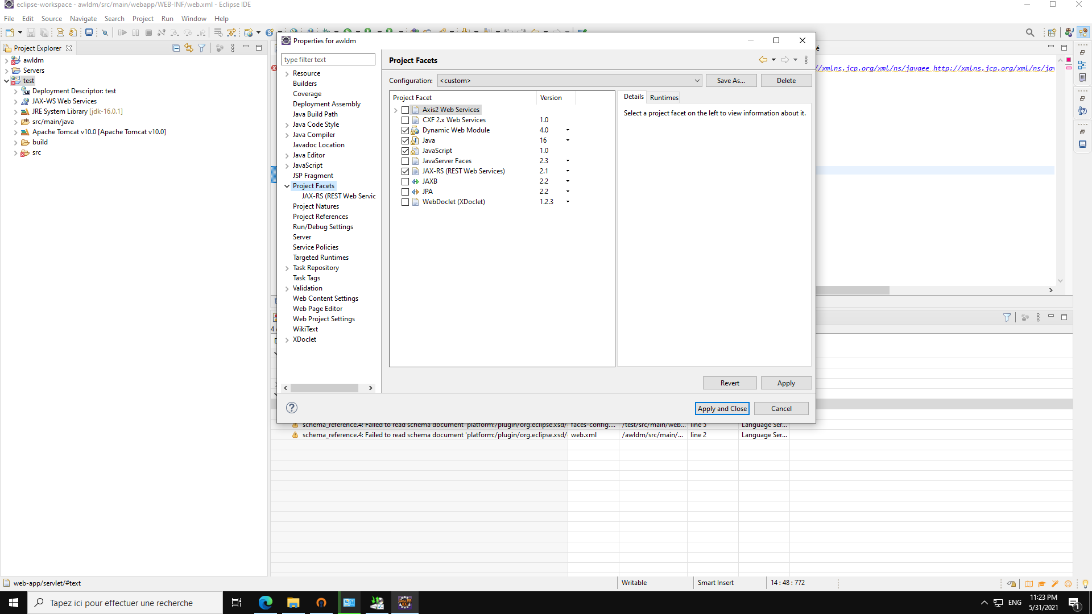The image size is (1092, 614).
Task: Click the Delete configuration button
Action: (x=786, y=81)
